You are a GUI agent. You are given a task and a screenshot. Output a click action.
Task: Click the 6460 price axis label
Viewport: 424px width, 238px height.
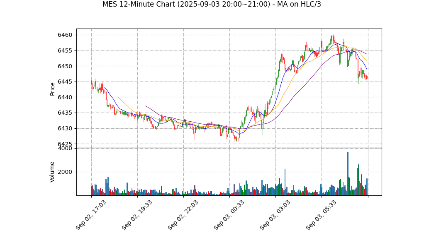65,35
